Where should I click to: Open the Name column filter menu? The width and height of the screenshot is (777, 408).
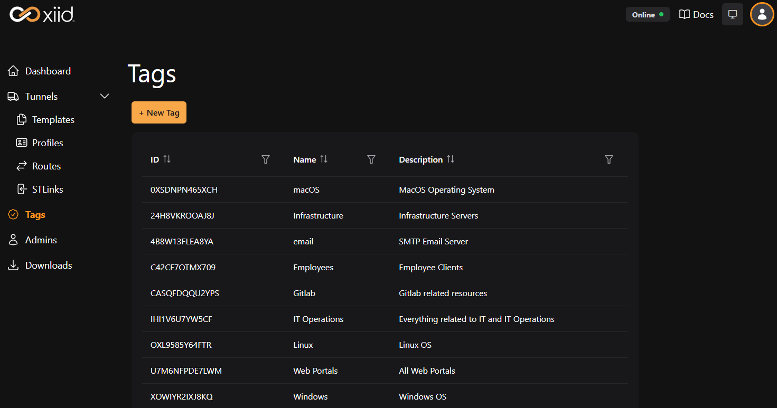[371, 159]
